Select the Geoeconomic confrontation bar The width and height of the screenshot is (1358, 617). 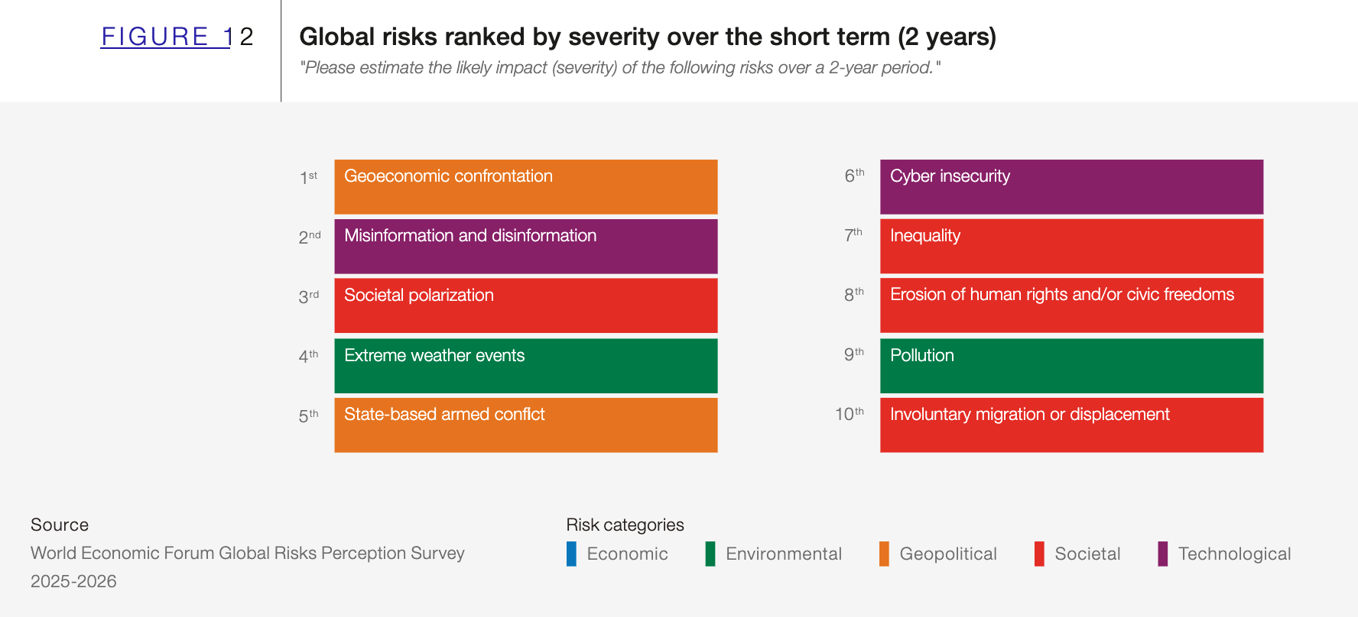pos(525,187)
